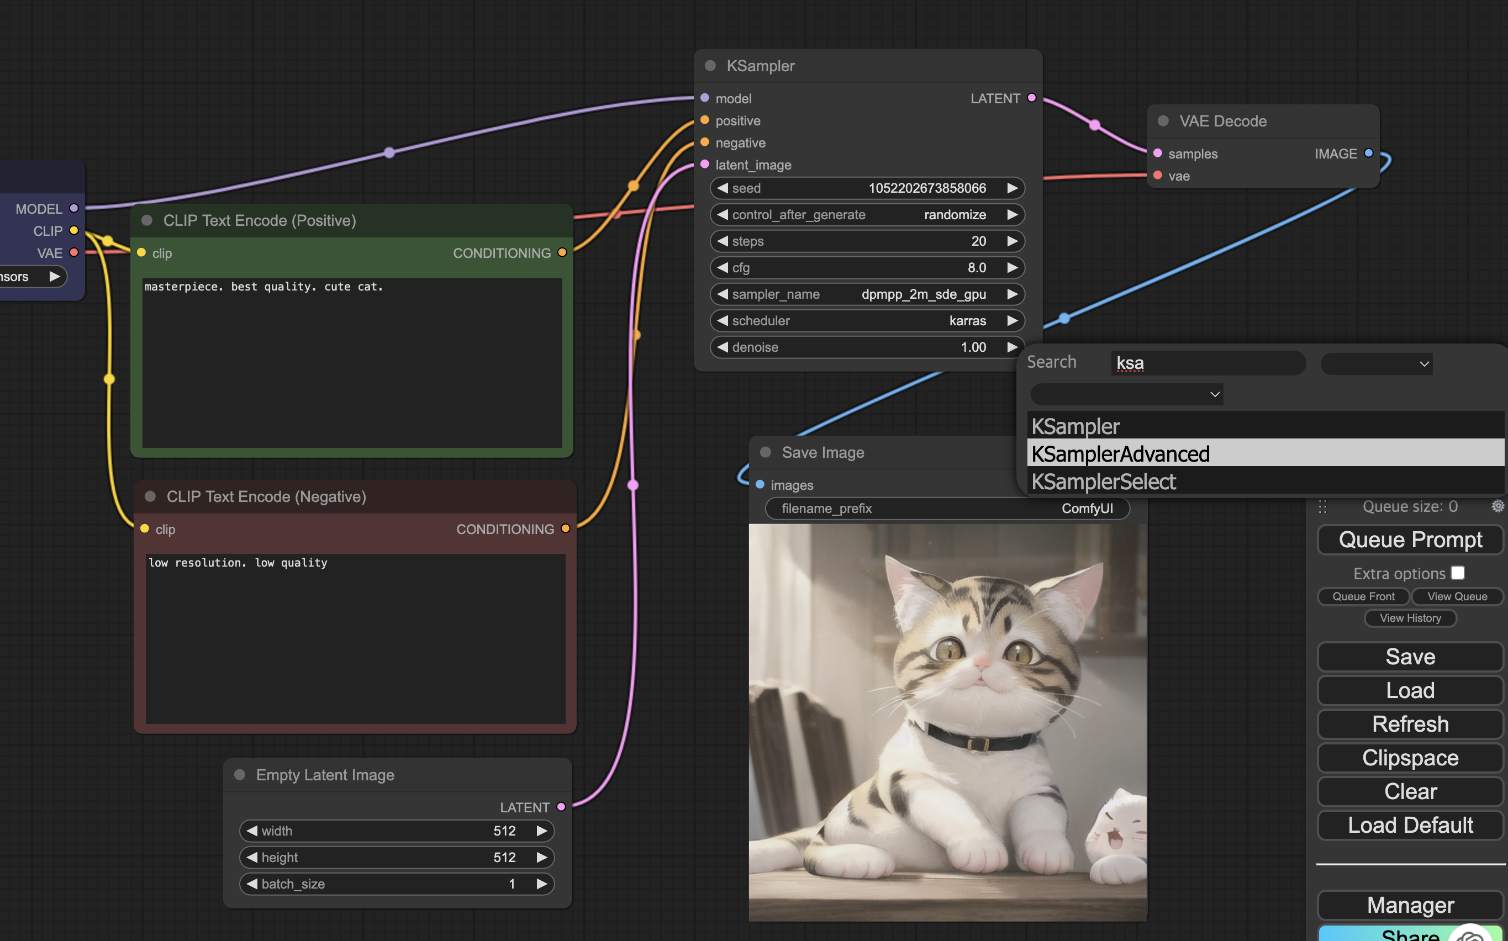Open the queue settings gear icon
1508x941 pixels.
(x=1498, y=506)
